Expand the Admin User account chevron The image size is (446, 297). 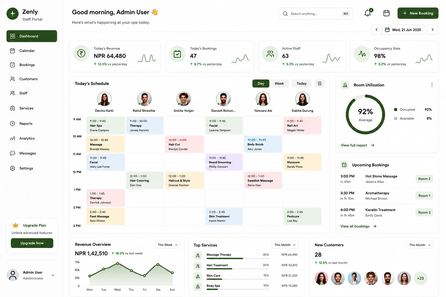(53, 275)
